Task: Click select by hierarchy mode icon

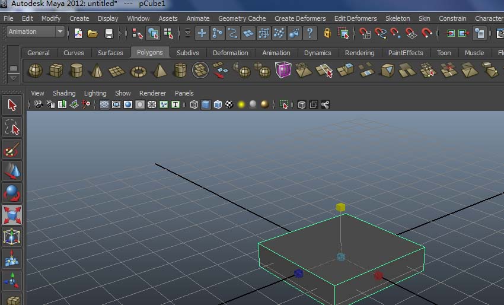Action: point(137,33)
